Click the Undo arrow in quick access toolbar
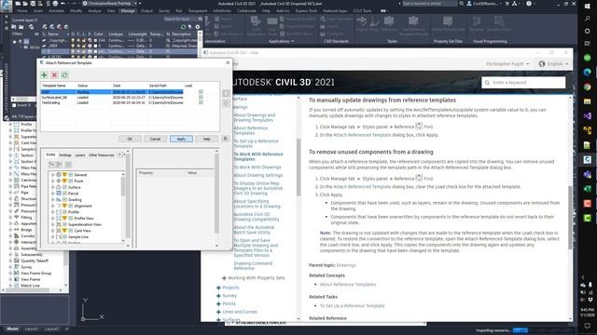The height and width of the screenshot is (335, 597). click(63, 4)
